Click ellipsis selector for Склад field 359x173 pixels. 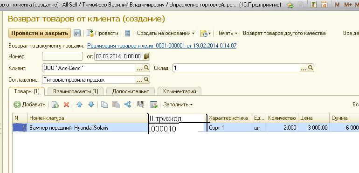click(x=304, y=68)
